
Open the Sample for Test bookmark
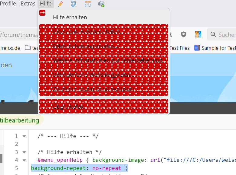[x=215, y=48]
